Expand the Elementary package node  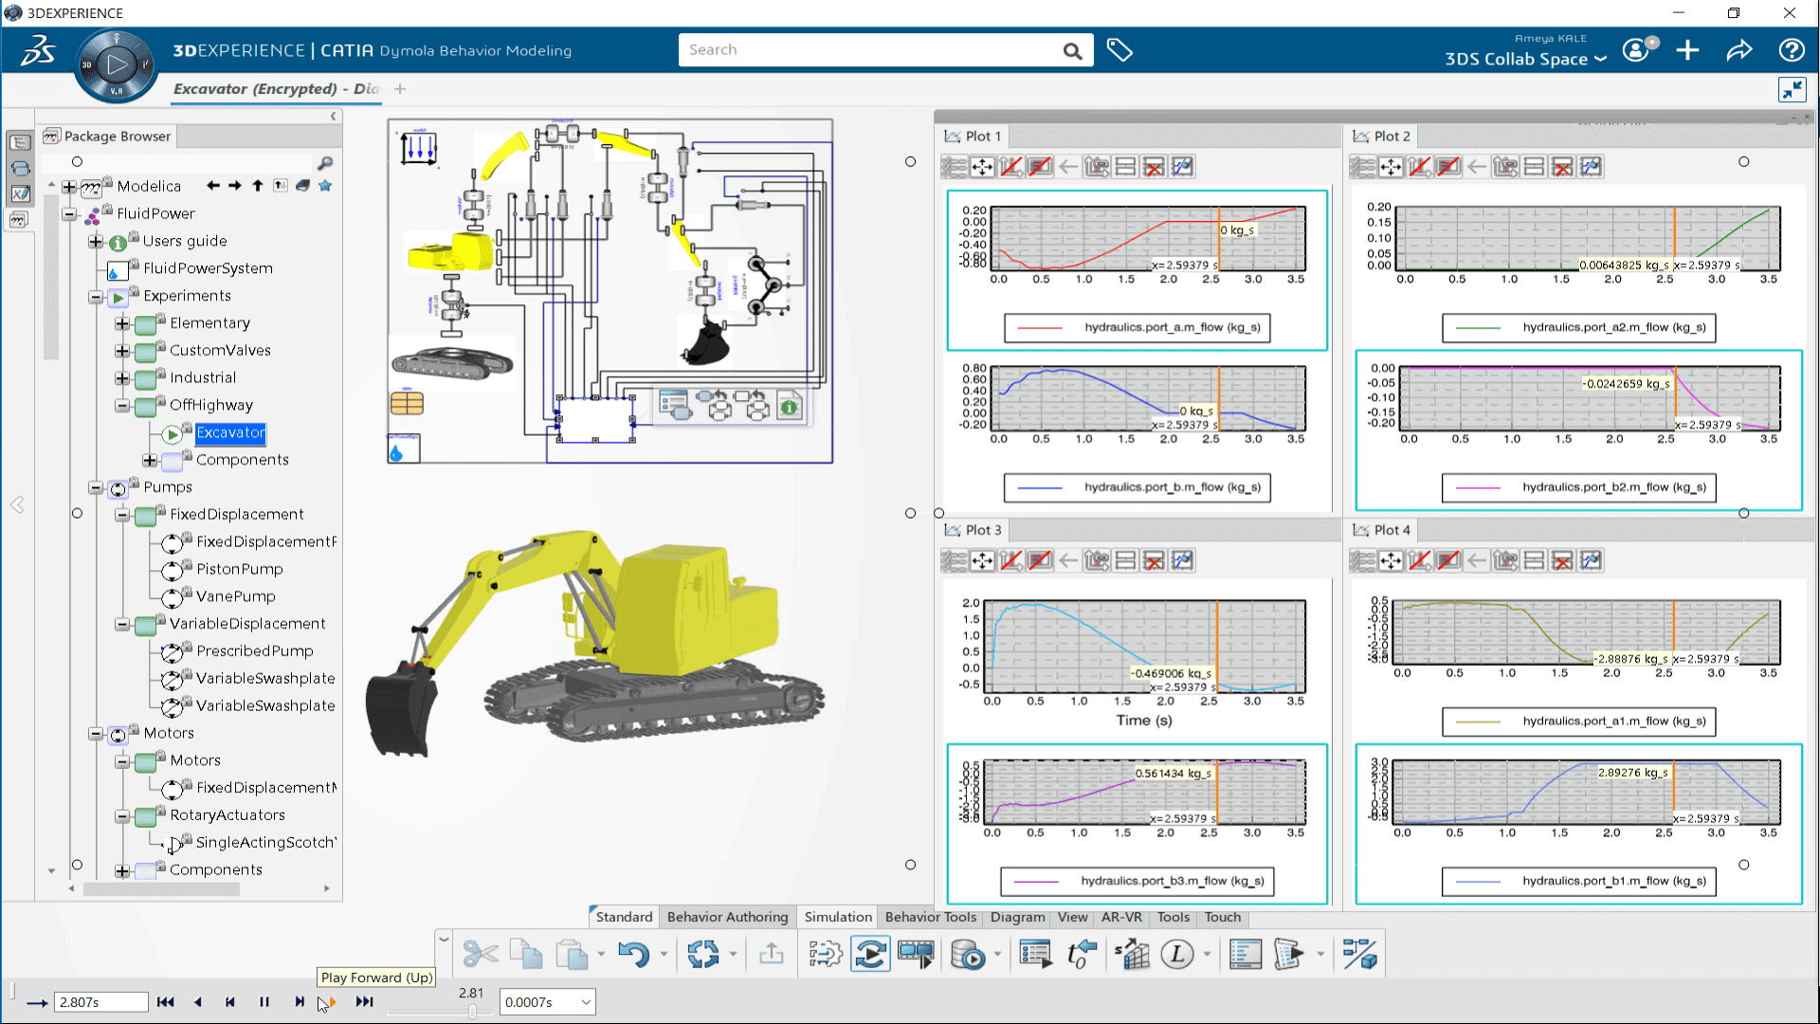click(122, 324)
